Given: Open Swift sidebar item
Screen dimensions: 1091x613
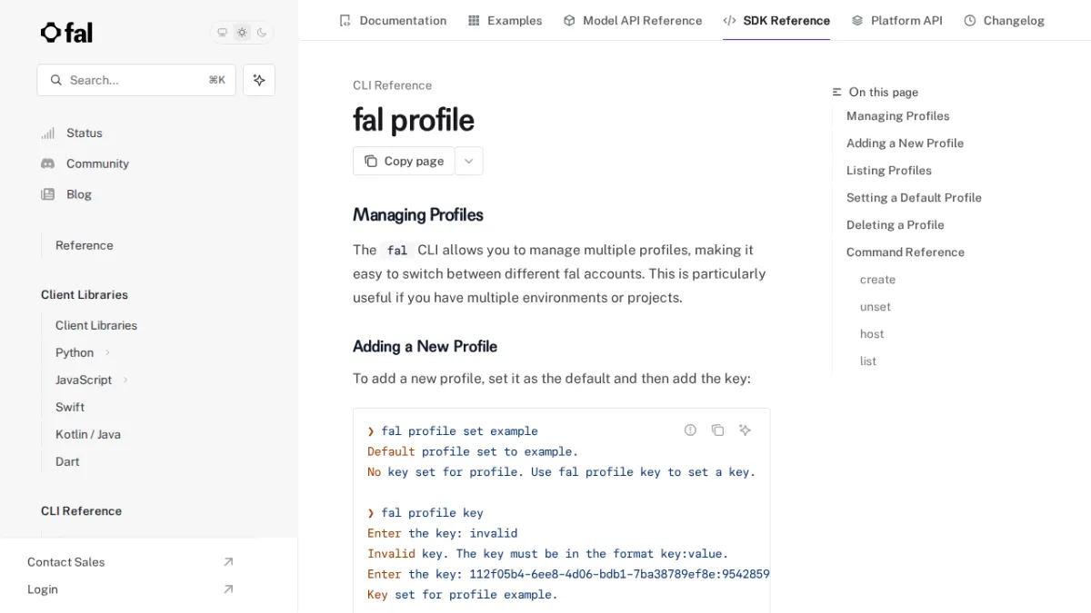Looking at the screenshot, I should pos(70,407).
